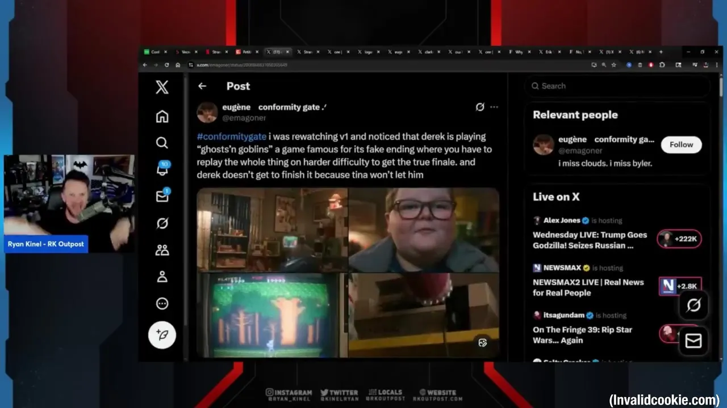Click the 'Live on X' heading

(556, 197)
